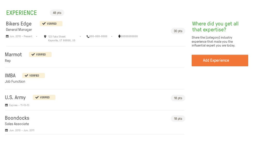
Task: Click the IMBA Verified badge
Action: point(34,76)
